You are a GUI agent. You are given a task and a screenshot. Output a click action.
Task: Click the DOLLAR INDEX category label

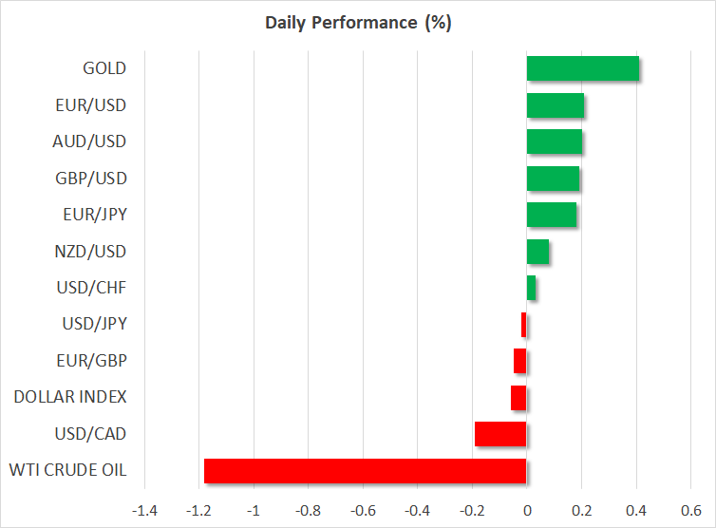pos(70,397)
